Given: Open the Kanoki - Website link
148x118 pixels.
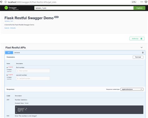Looking at the screenshot, I should (10, 28).
